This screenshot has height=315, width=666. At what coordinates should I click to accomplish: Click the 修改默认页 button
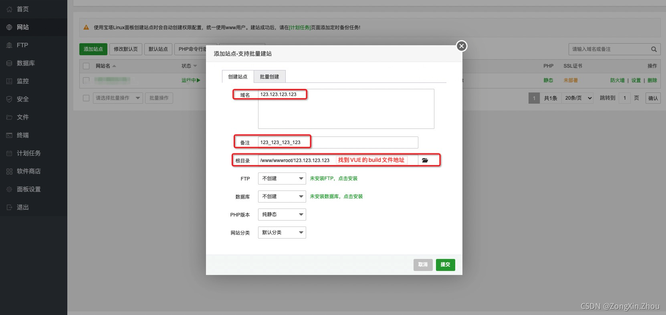pyautogui.click(x=126, y=49)
